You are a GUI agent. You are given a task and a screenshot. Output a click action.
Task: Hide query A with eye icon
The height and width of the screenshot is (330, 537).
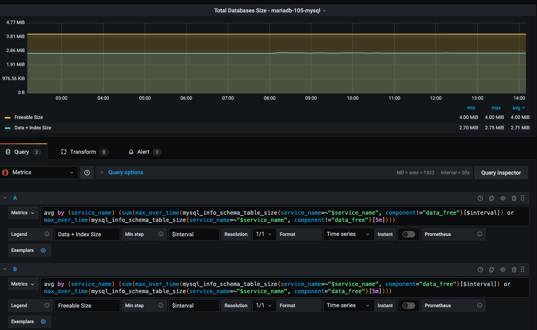(503, 198)
